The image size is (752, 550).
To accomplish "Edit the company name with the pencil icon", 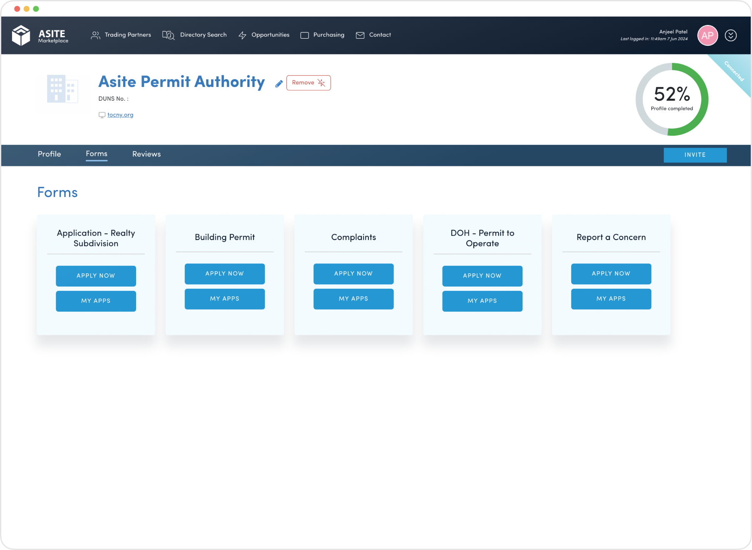I will point(279,83).
